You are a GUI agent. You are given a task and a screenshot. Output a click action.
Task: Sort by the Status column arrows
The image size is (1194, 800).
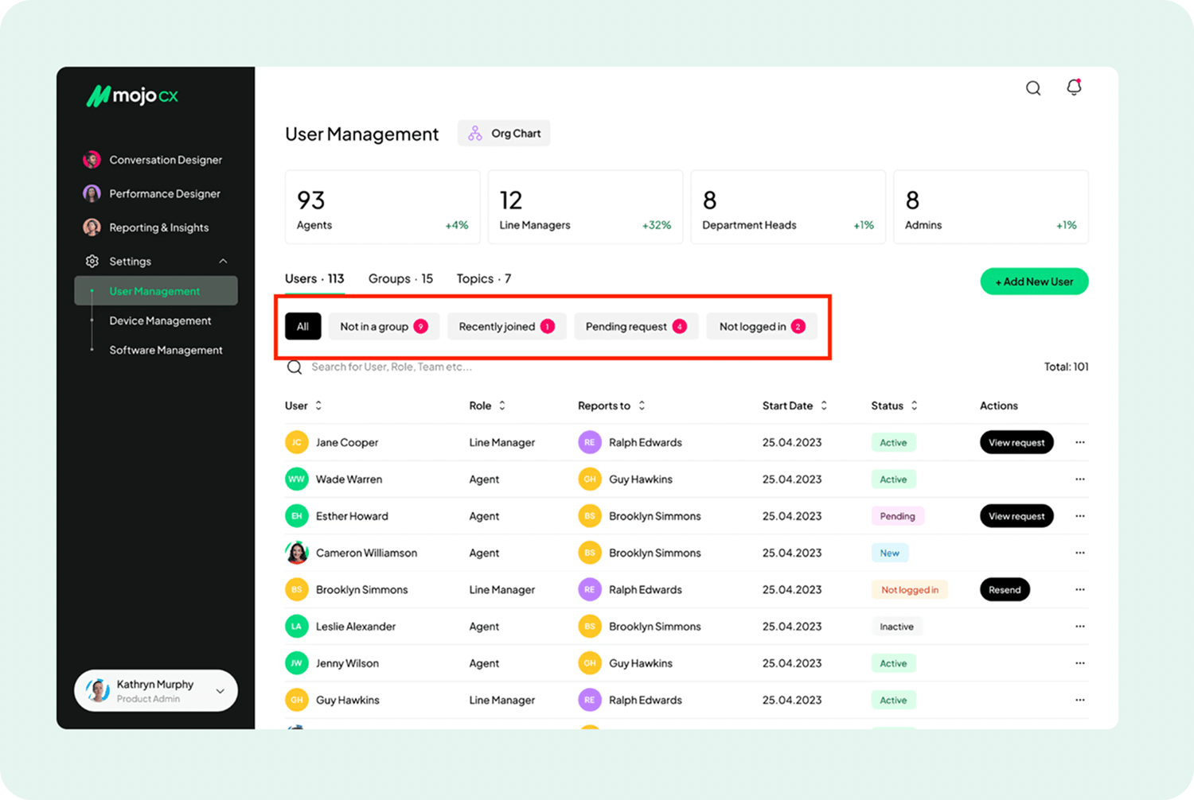click(x=915, y=406)
